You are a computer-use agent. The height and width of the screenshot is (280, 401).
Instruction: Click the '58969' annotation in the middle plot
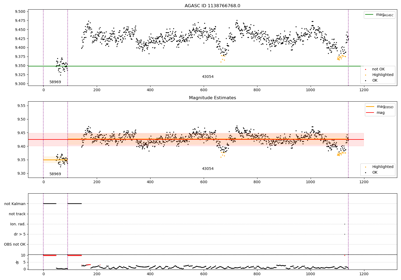[x=55, y=174]
